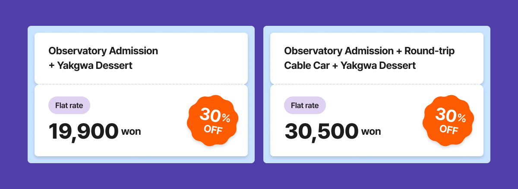Select the Flat rate tag above 30,500 won
Viewport: 518px width, 189px height.
(305, 105)
